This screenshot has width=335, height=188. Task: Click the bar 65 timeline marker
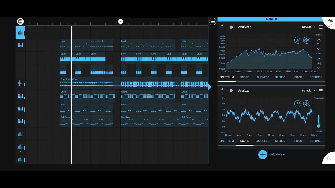[121, 21]
